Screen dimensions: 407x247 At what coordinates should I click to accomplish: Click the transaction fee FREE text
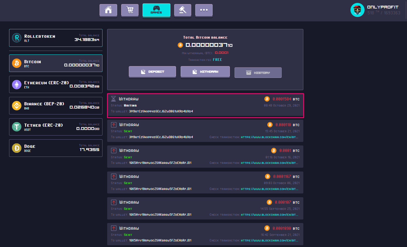pos(218,60)
